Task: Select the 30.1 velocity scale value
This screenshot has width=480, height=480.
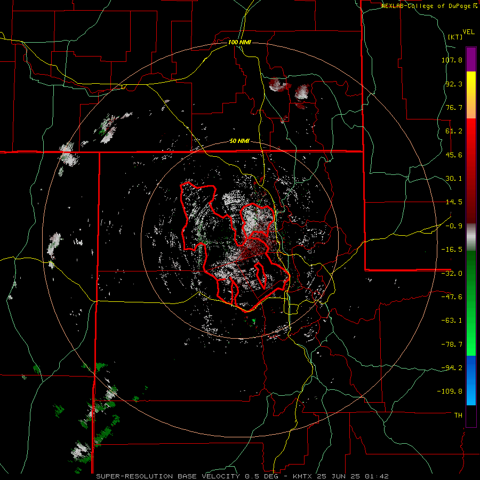Action: (x=454, y=179)
